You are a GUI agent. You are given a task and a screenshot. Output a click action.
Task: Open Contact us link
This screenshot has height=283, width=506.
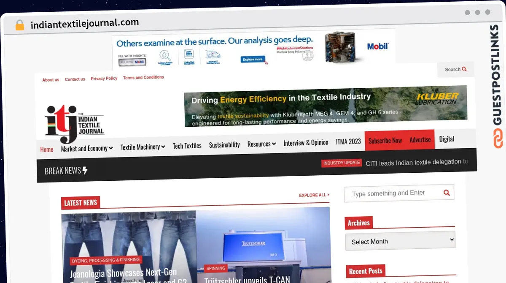tap(75, 79)
